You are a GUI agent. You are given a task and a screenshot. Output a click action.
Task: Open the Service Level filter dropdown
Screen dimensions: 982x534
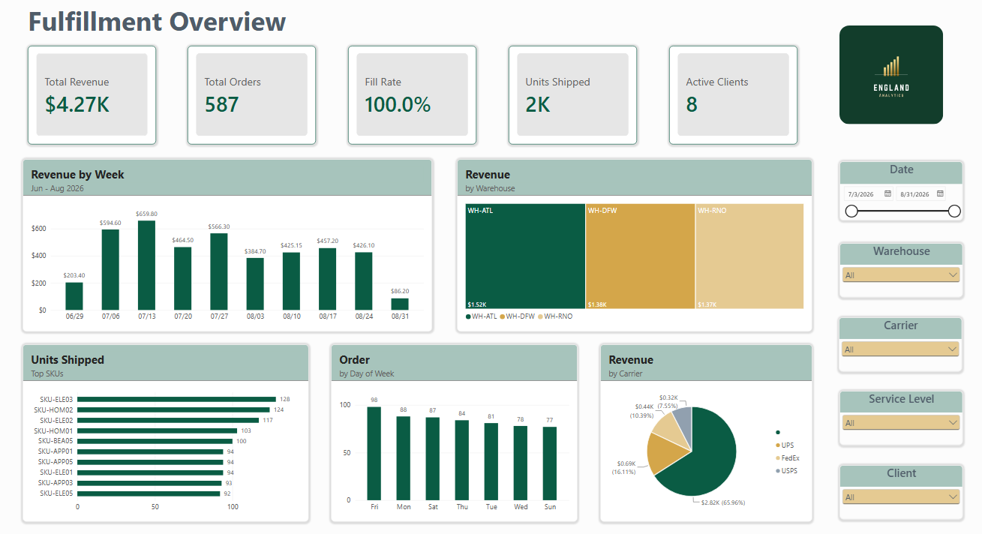point(901,423)
